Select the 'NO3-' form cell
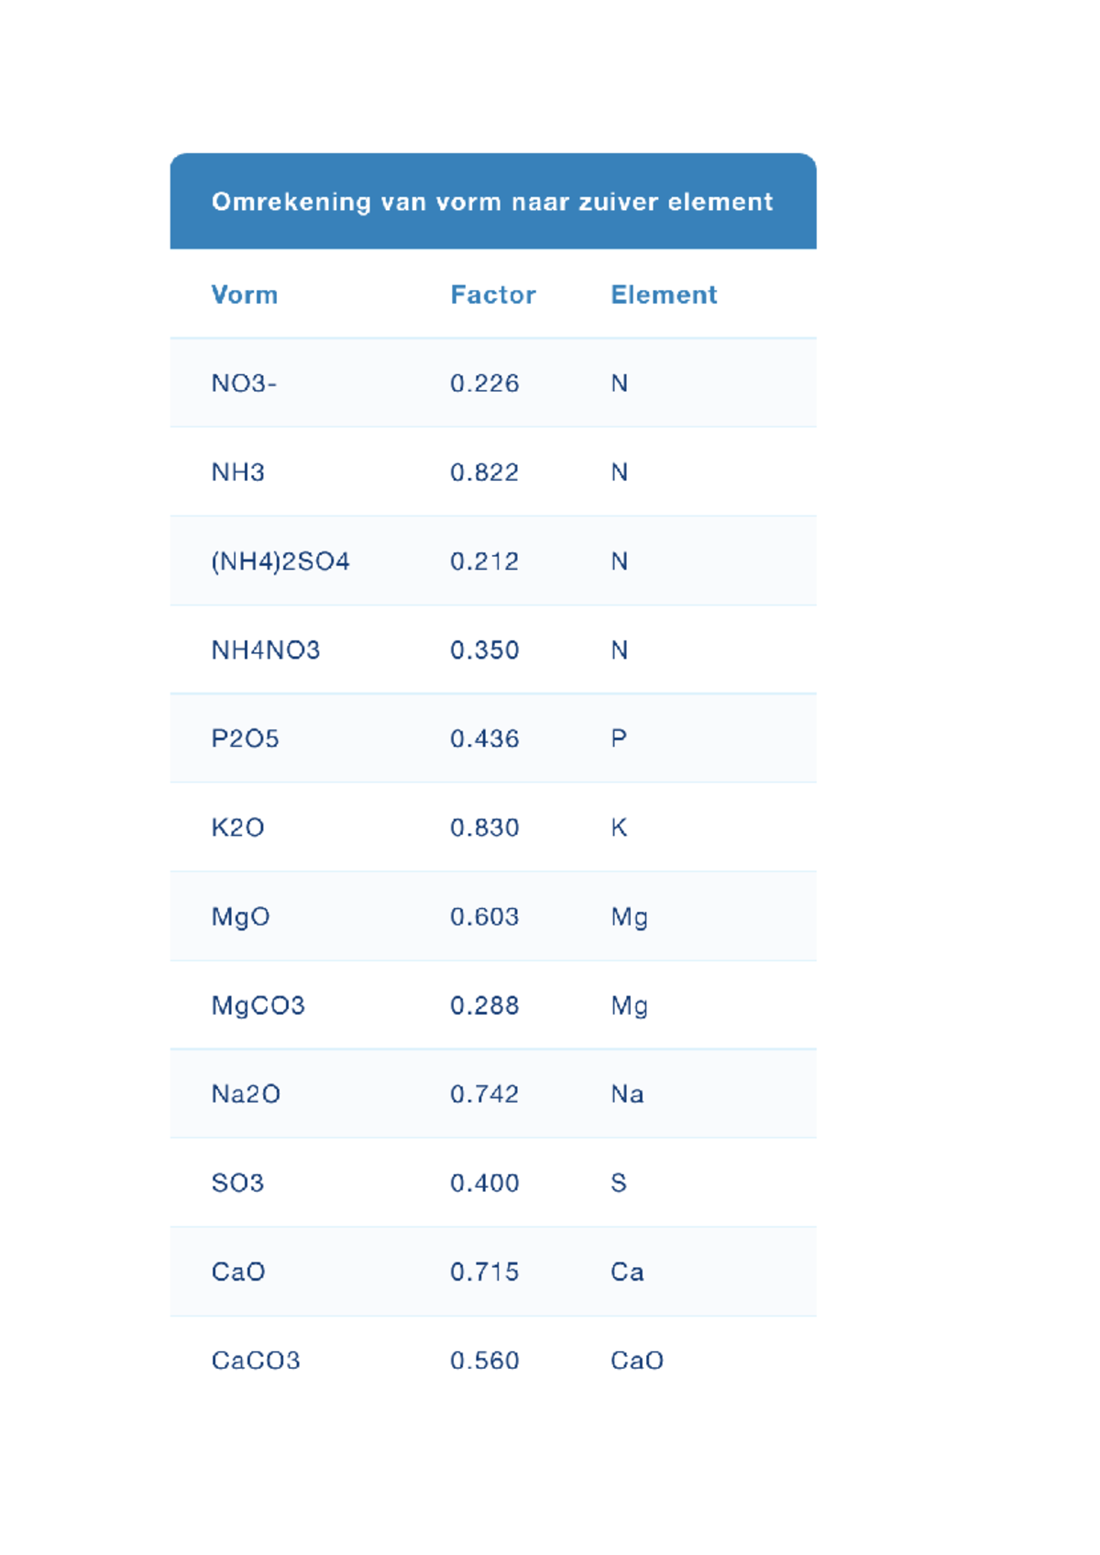1100x1555 pixels. click(244, 383)
